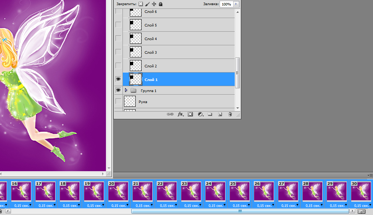The image size is (373, 215).
Task: Open frame 18 delay dropdown
Action: coord(78,205)
